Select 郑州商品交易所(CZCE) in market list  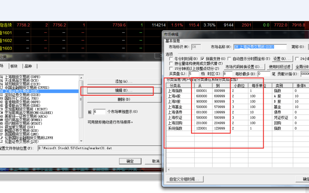pyautogui.click(x=39, y=84)
